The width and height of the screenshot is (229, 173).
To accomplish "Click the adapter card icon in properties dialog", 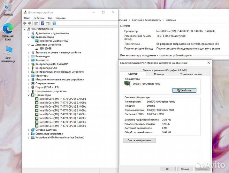I will tap(127, 84).
